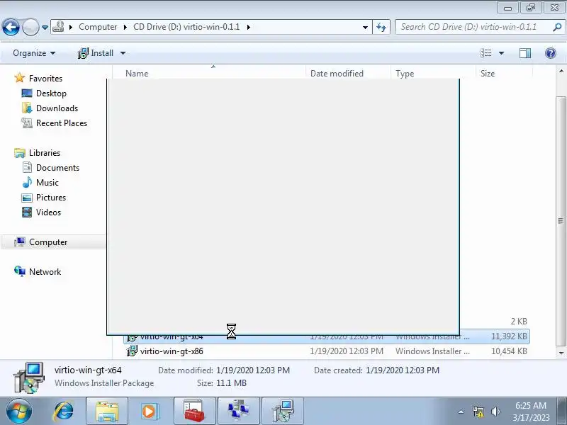Select Libraries in navigation pane

tap(45, 153)
